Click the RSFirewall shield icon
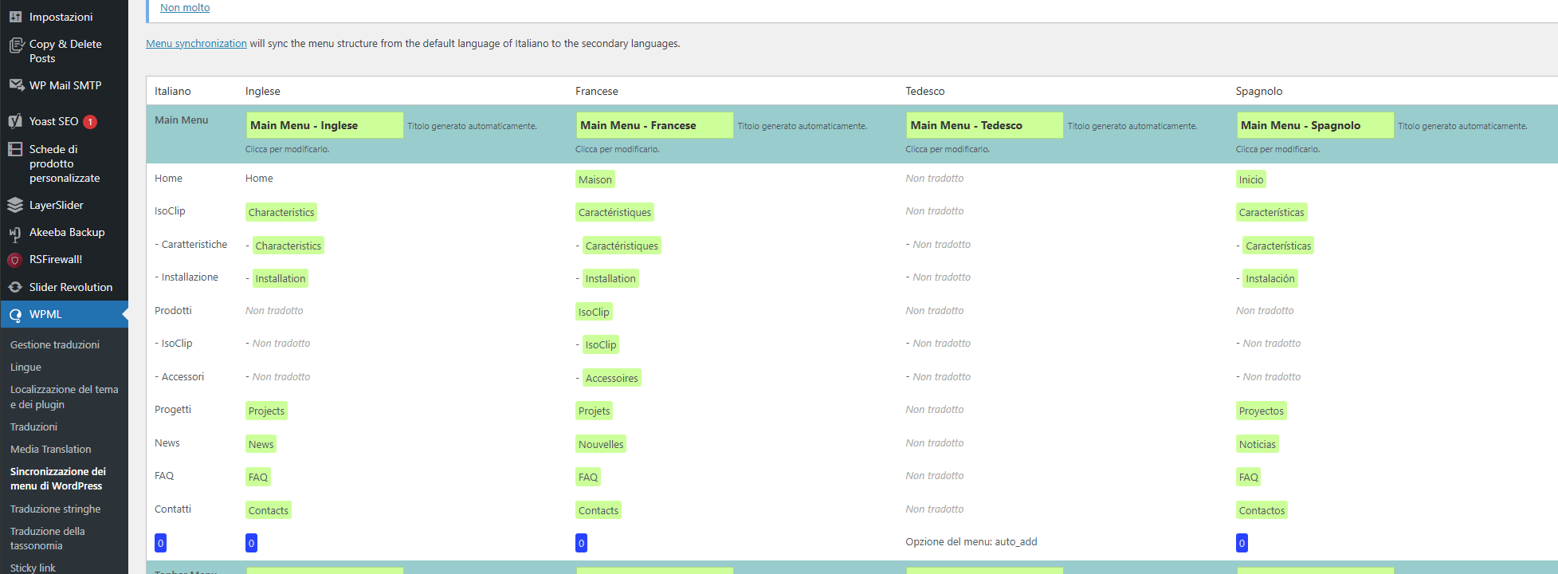This screenshot has height=574, width=1558. [x=15, y=260]
